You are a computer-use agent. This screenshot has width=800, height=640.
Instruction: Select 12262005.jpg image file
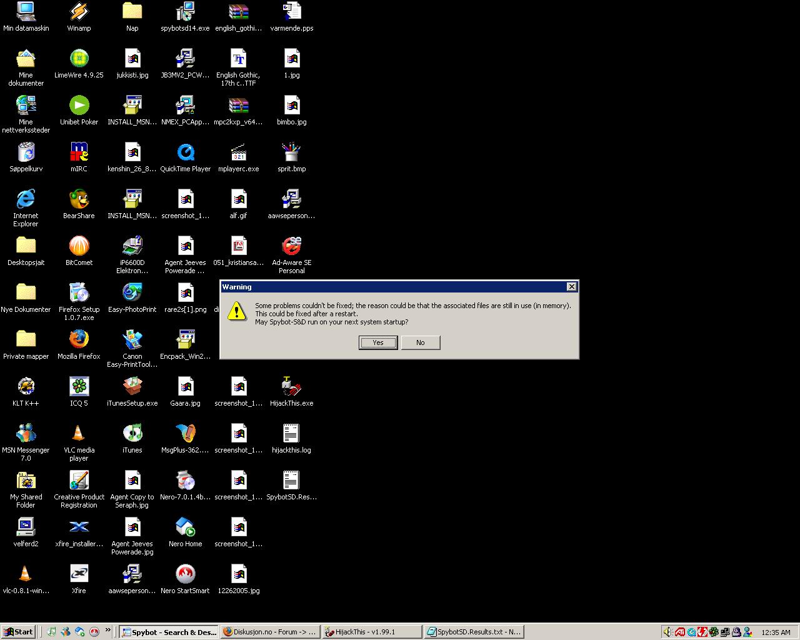pos(238,579)
